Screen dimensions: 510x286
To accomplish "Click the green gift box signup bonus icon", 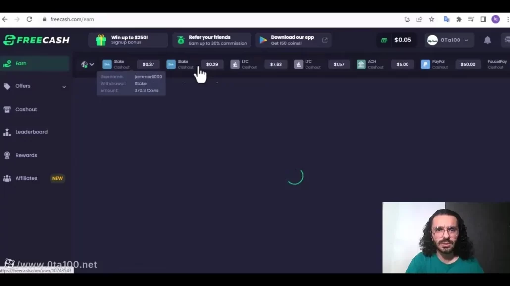I will [101, 40].
